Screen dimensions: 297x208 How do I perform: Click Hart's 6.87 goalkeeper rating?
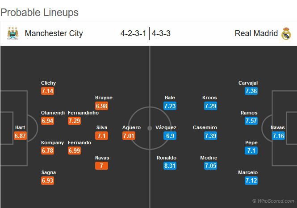[21, 135]
